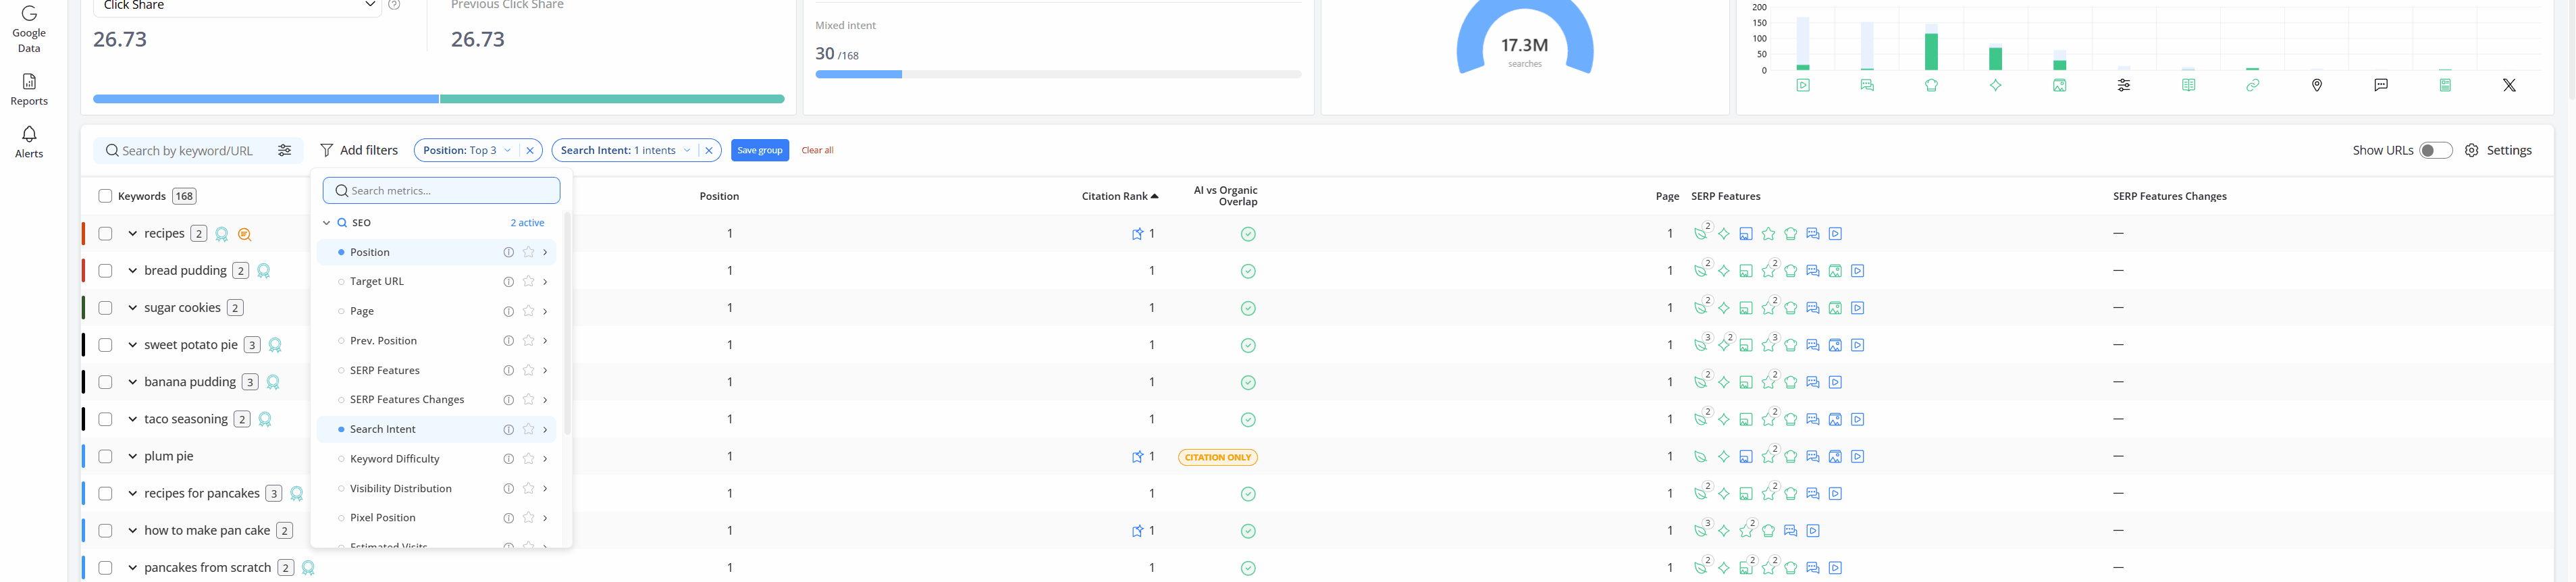The image size is (2576, 582).
Task: Click the map pin icon under chart
Action: tap(2317, 85)
